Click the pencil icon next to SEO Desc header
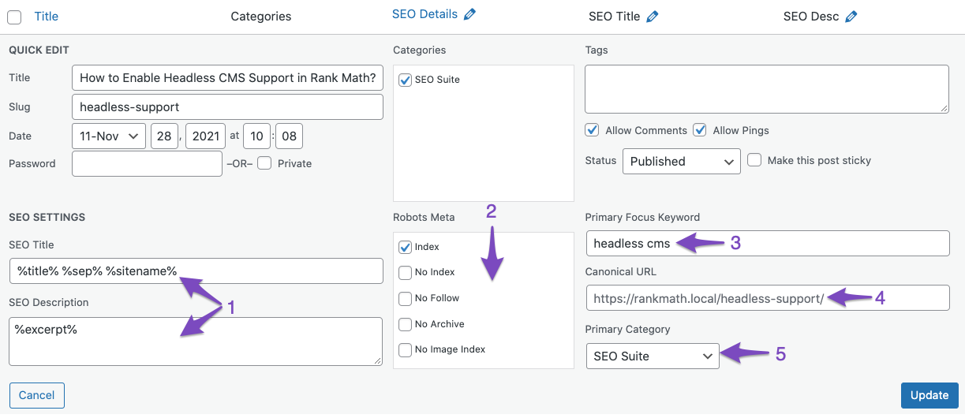 tap(851, 17)
